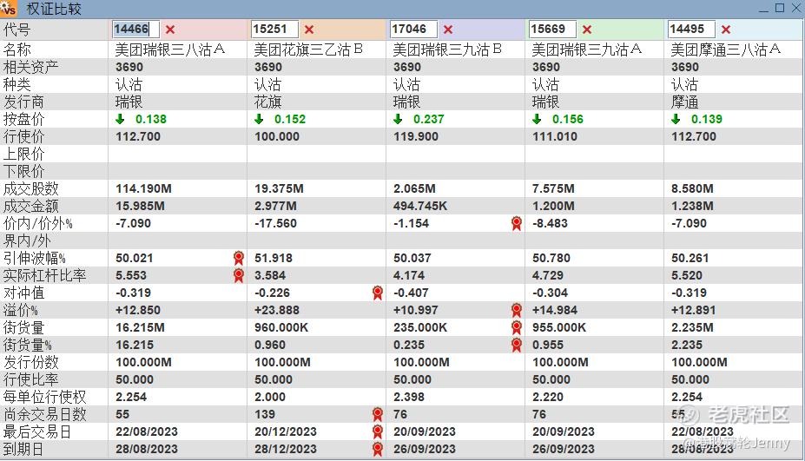The image size is (805, 461).
Task: Click the 权证比较 app icon in title bar
Action: (x=9, y=8)
